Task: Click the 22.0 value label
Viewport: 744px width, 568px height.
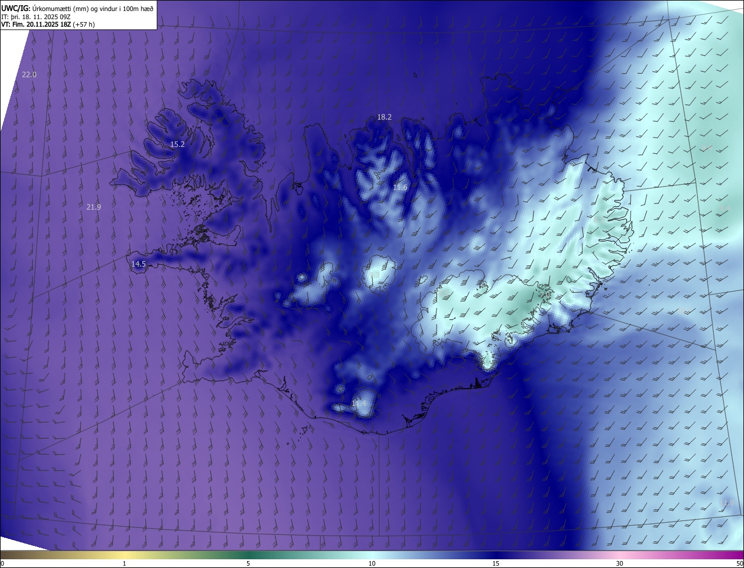Action: point(29,74)
